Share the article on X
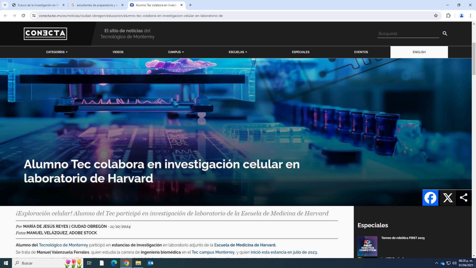 click(448, 198)
